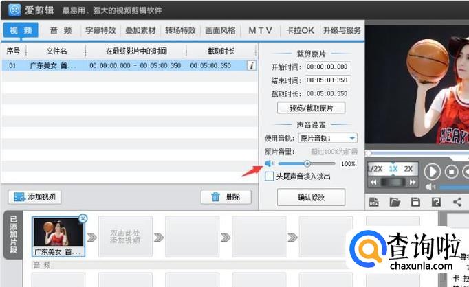Mute original clip volume speaker icon

[269, 163]
